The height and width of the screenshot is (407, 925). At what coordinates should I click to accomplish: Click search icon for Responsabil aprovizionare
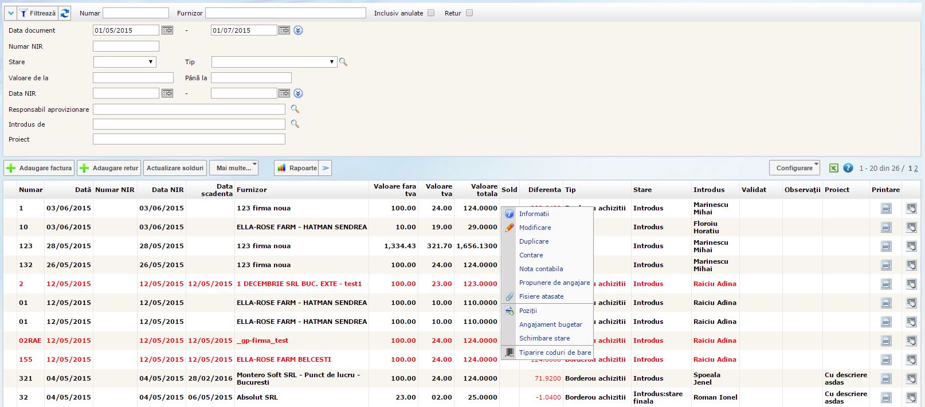[295, 109]
